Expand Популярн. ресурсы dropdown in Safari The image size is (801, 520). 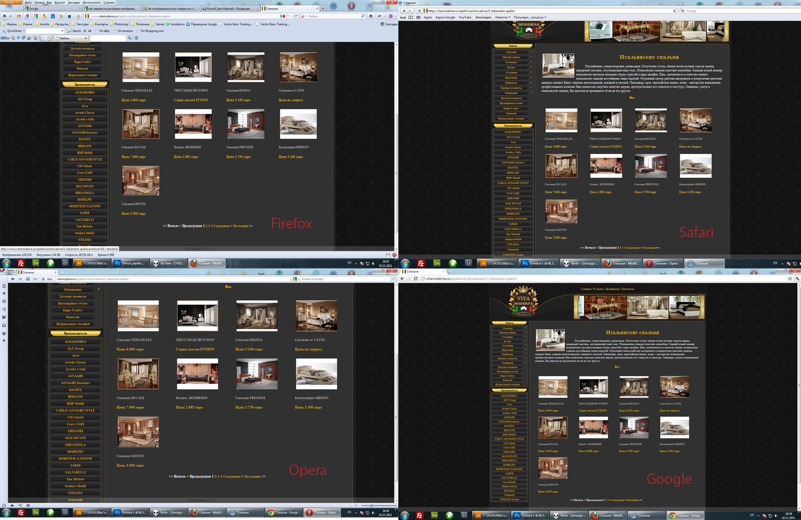pyautogui.click(x=530, y=17)
